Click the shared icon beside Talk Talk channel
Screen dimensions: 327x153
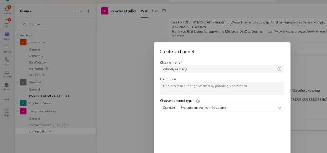pyautogui.click(x=43, y=75)
